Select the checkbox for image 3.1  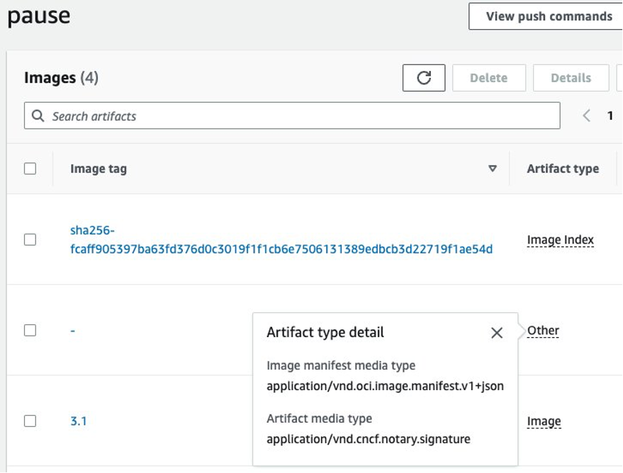[30, 421]
